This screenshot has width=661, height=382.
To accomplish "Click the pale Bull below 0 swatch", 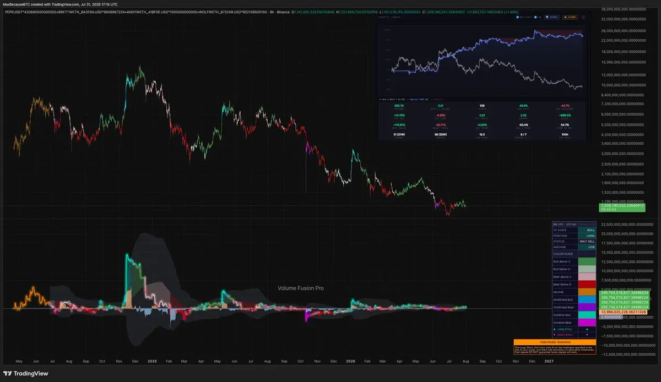I will [587, 269].
